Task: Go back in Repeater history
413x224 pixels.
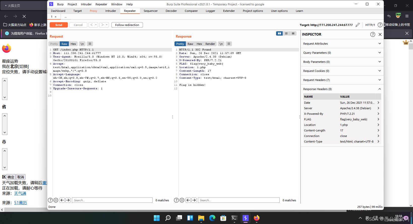Action: coord(92,25)
